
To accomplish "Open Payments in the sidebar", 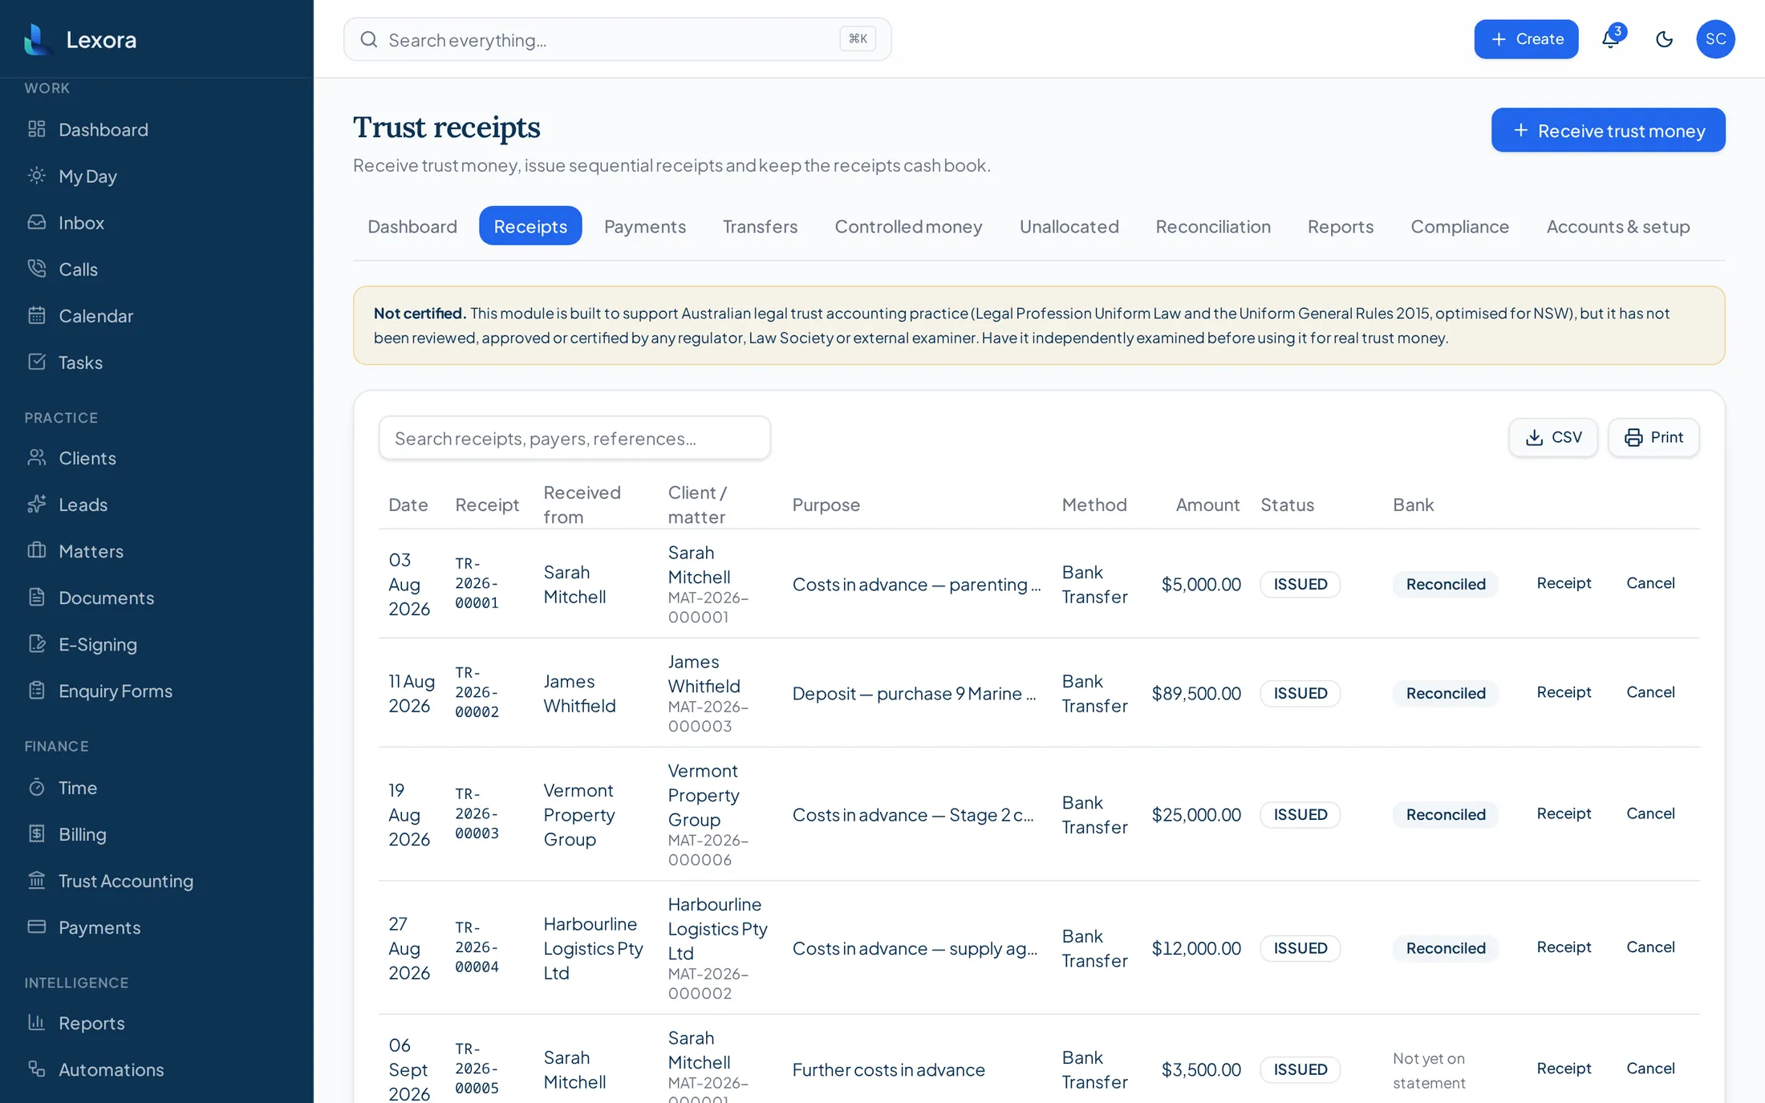I will point(99,927).
